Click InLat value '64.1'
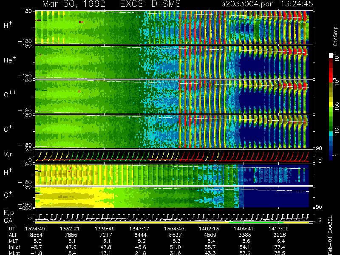340x255 pixels. [245, 247]
